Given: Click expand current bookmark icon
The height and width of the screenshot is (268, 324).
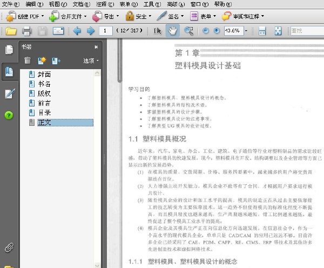Looking at the screenshot, I should (x=56, y=61).
